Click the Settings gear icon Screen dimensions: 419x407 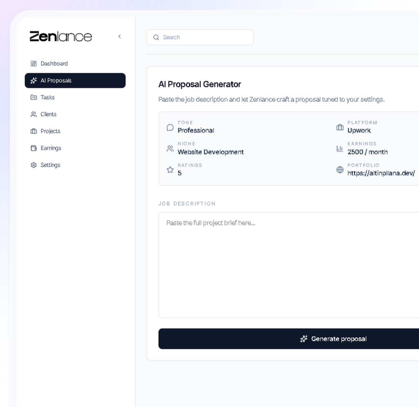(33, 165)
